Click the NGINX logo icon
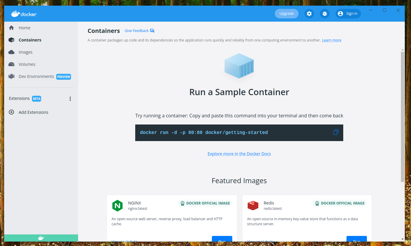The image size is (411, 246). click(x=117, y=206)
